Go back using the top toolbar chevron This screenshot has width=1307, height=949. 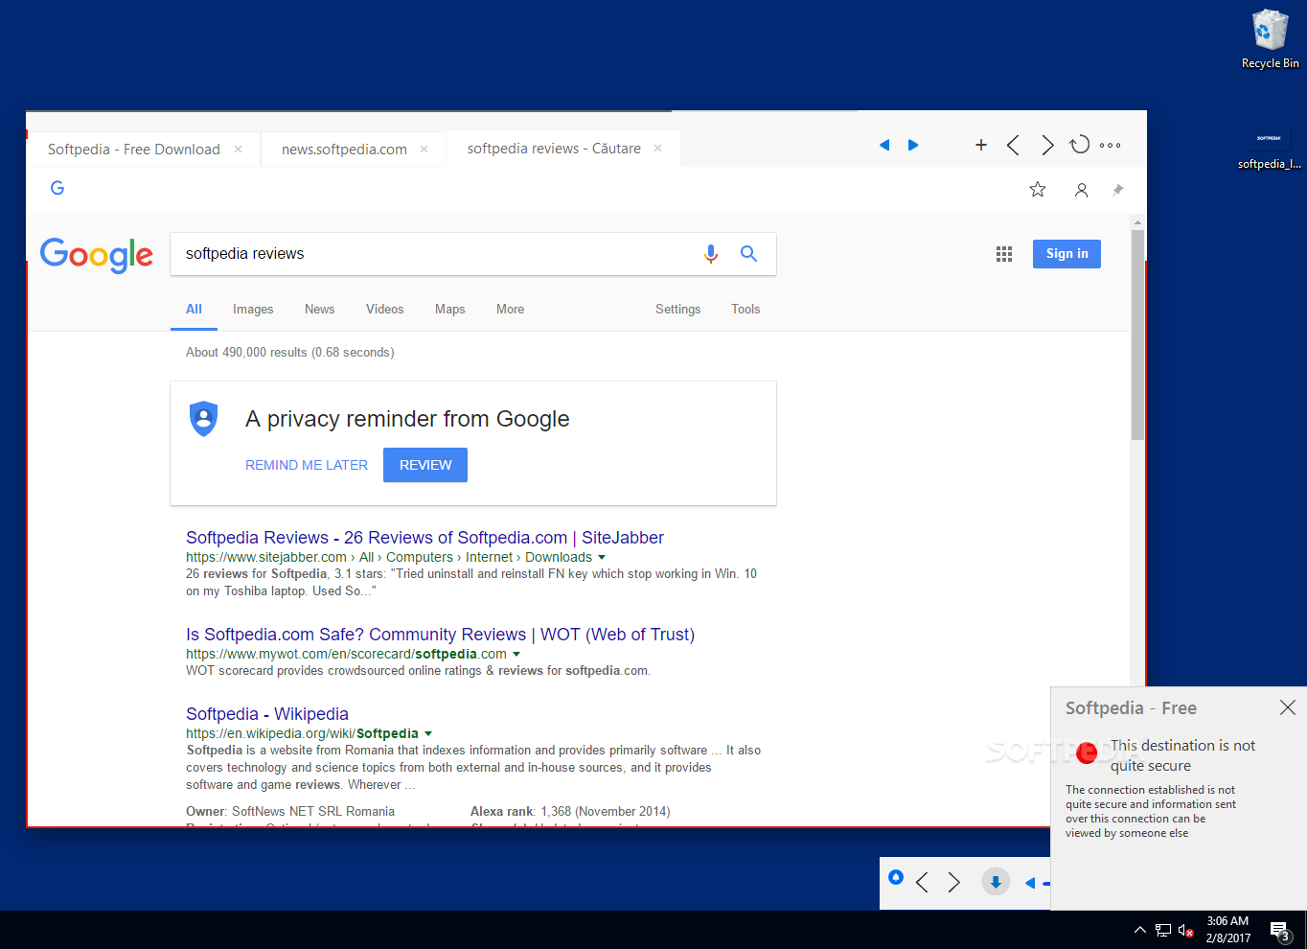(1013, 145)
